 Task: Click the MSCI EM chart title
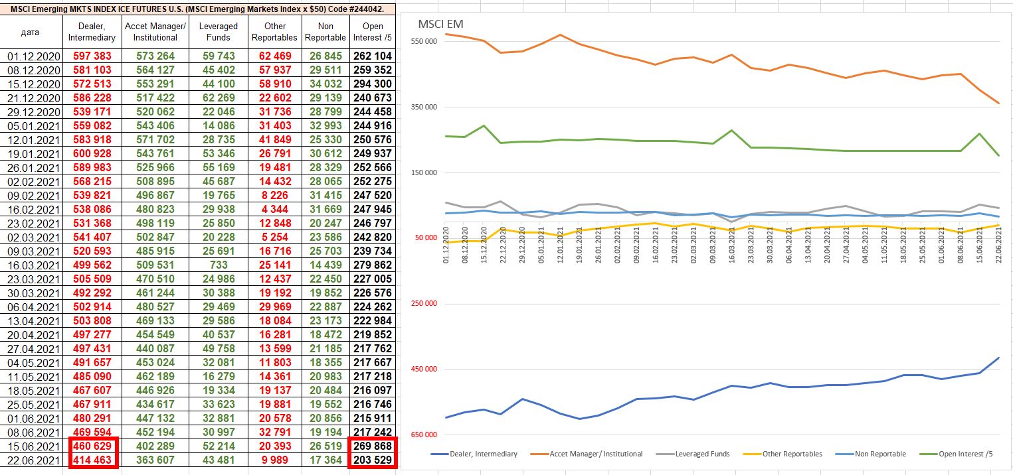coord(440,24)
